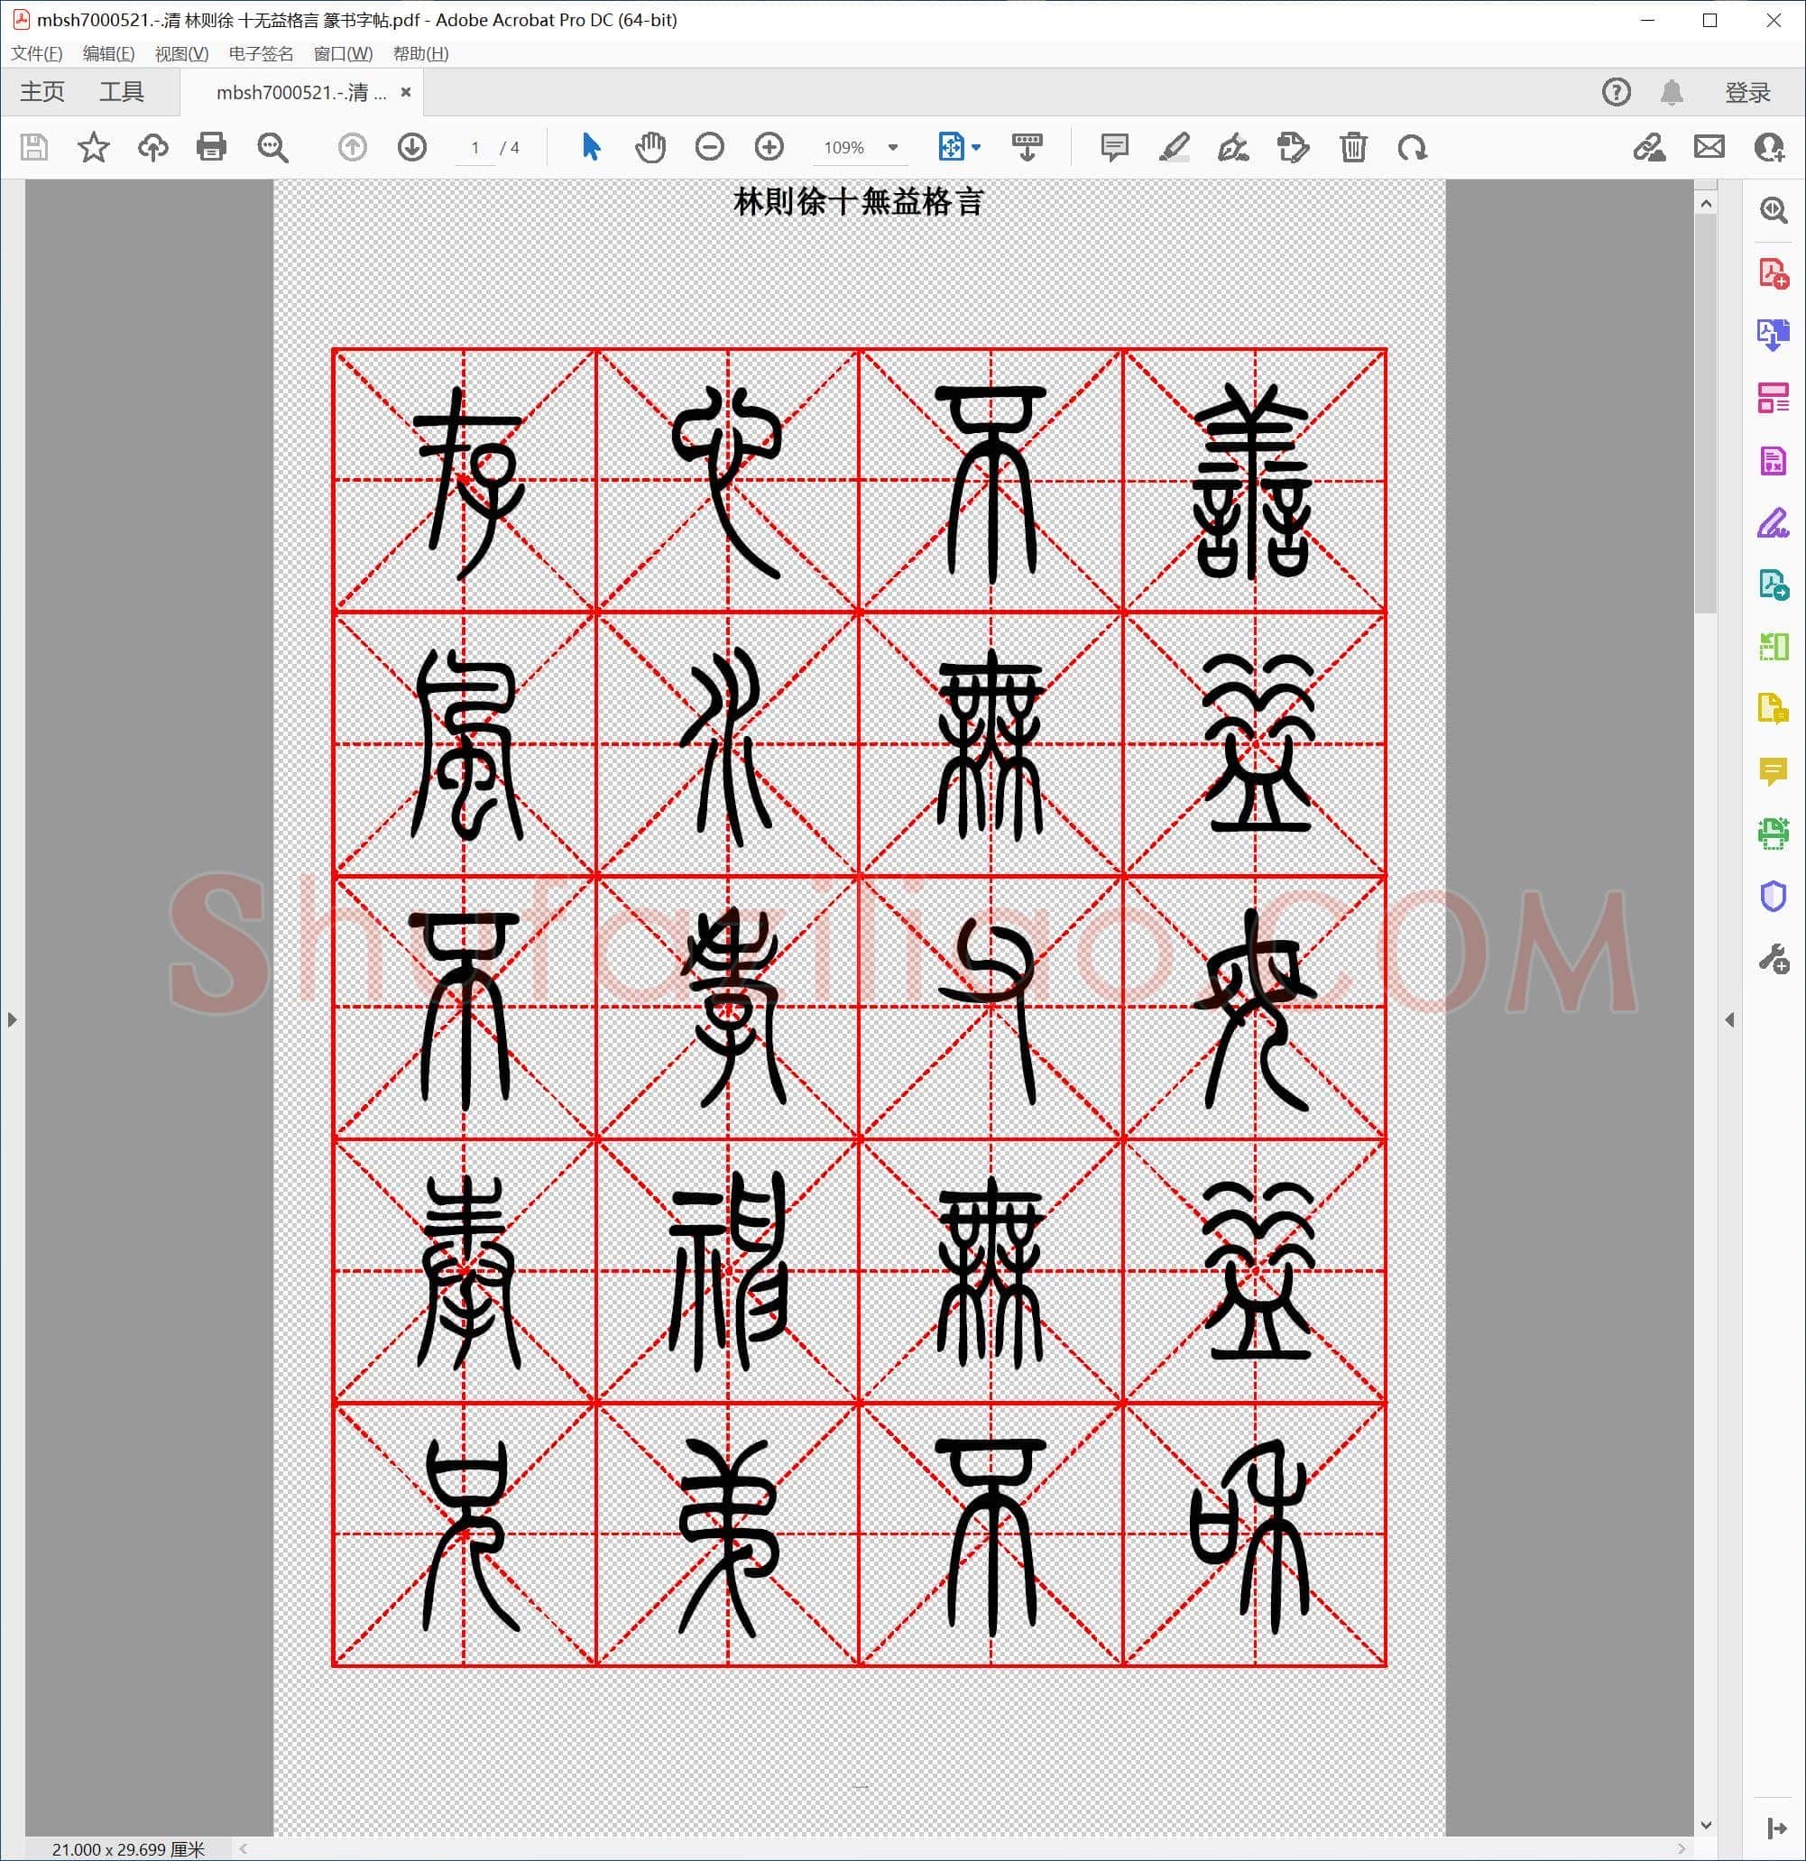Image resolution: width=1806 pixels, height=1861 pixels.
Task: Open 帮助 menu
Action: tap(420, 53)
